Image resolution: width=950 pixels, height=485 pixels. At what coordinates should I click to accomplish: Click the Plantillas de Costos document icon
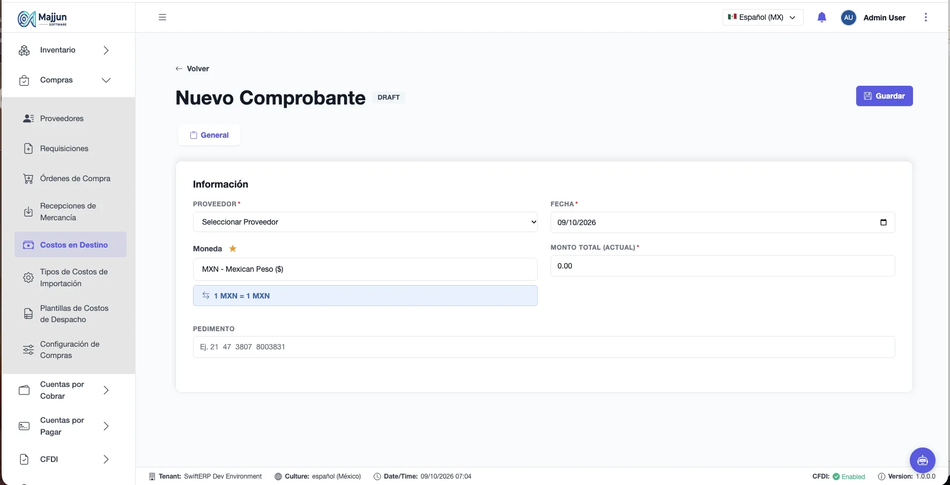(28, 314)
